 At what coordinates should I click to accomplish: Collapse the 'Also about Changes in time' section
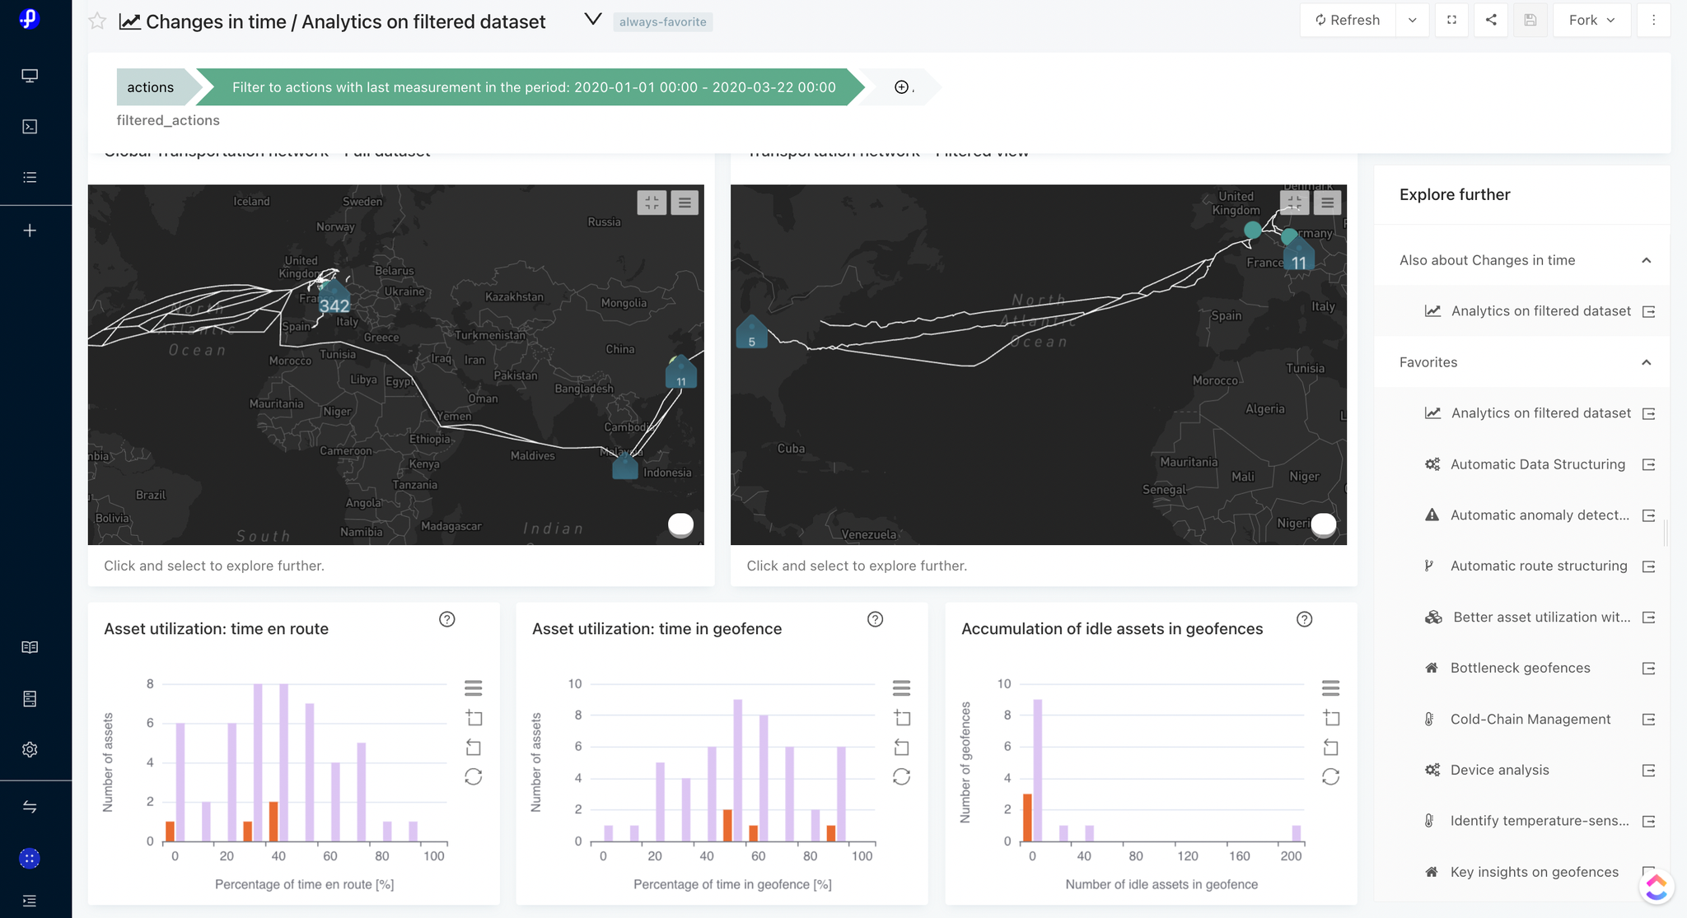pyautogui.click(x=1647, y=259)
